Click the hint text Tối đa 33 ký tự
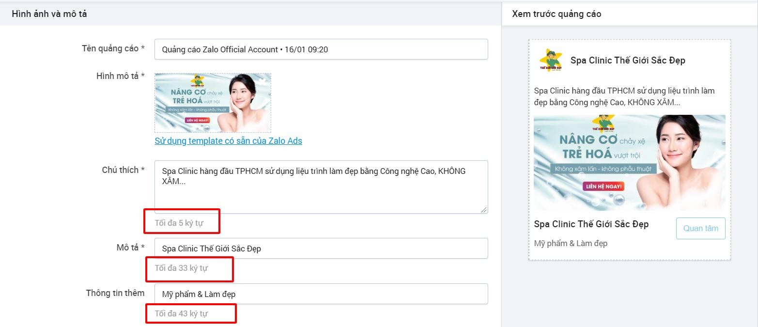This screenshot has width=758, height=327. pyautogui.click(x=181, y=268)
